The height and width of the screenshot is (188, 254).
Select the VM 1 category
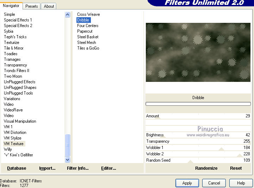click(8, 127)
